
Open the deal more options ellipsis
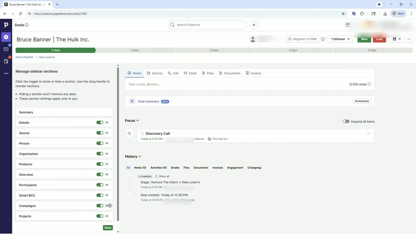coord(409,39)
